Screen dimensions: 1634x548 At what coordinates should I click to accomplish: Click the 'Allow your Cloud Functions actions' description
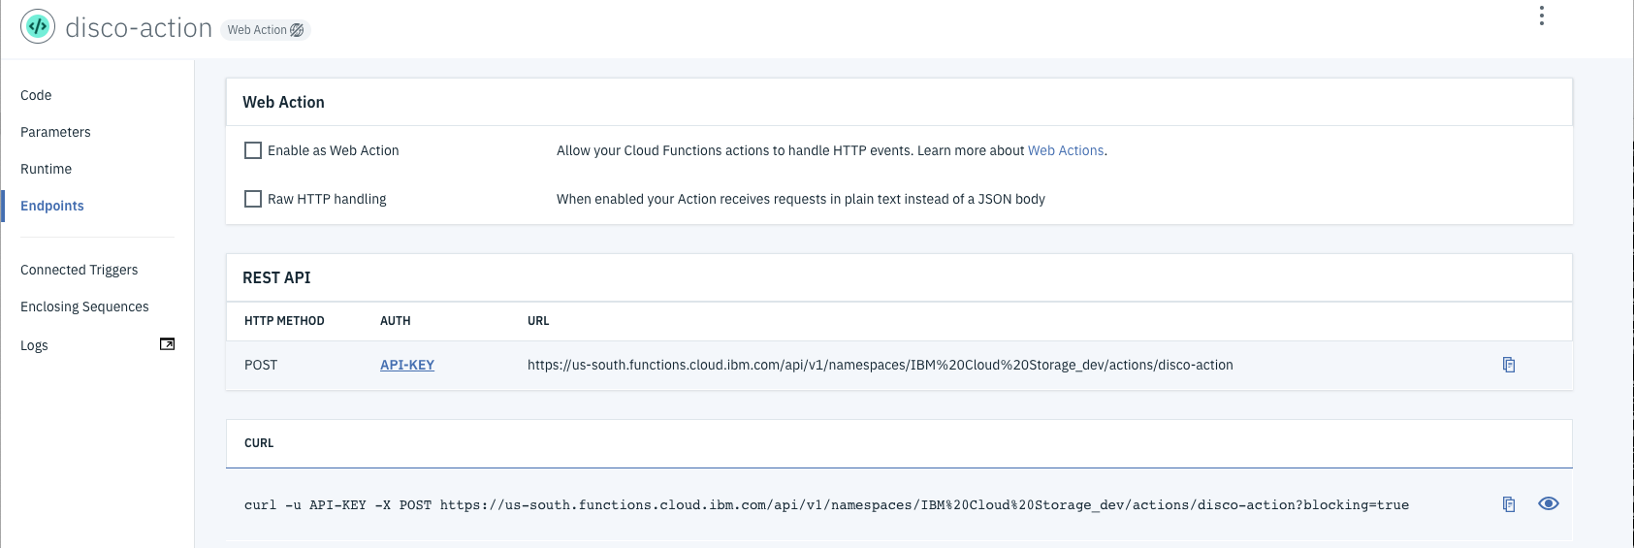pos(832,150)
